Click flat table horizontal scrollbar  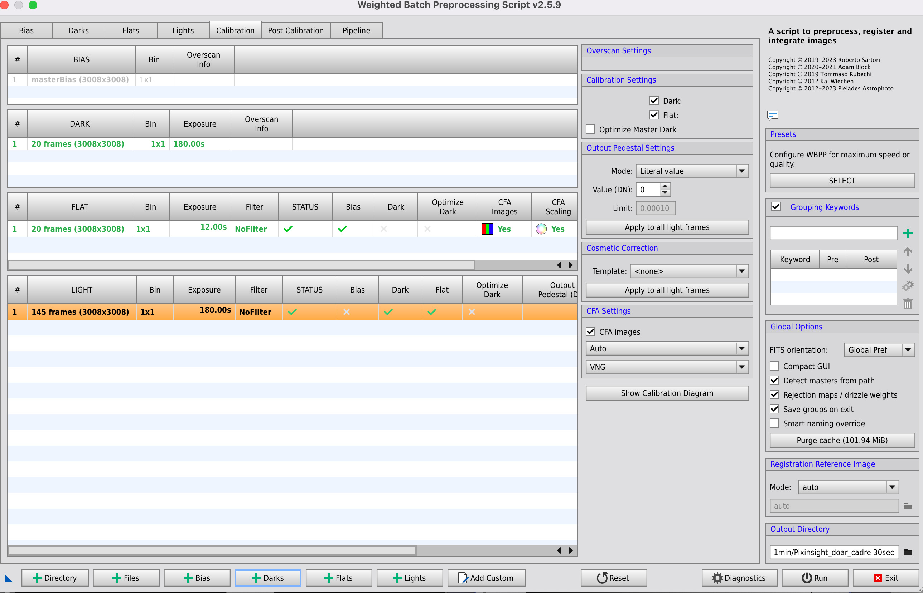[x=242, y=265]
